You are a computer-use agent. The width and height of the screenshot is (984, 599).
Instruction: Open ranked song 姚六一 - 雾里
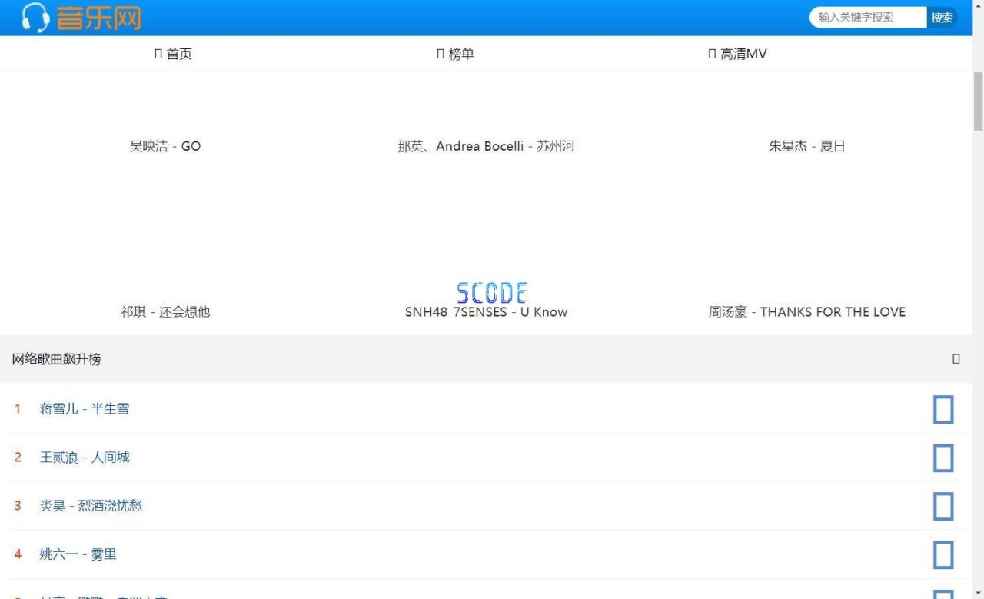tap(78, 554)
